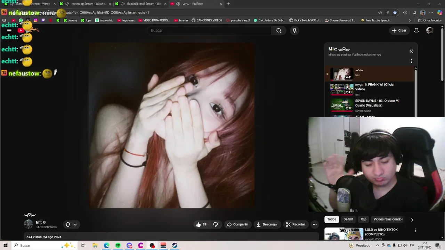445x250 pixels.
Task: Open jeersay bookmark
Action: (70, 20)
